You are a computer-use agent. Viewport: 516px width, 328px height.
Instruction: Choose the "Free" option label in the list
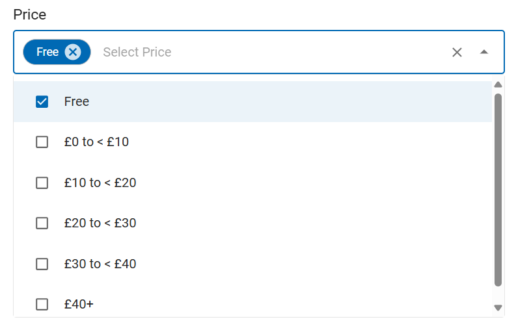(x=77, y=102)
